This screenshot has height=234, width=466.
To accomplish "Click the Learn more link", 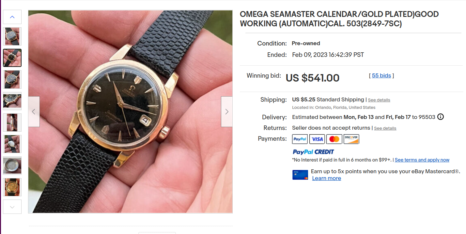I will 327,178.
